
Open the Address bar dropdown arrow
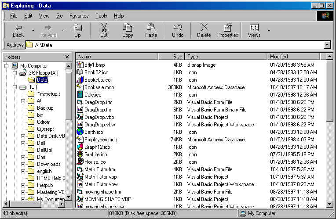click(x=327, y=45)
